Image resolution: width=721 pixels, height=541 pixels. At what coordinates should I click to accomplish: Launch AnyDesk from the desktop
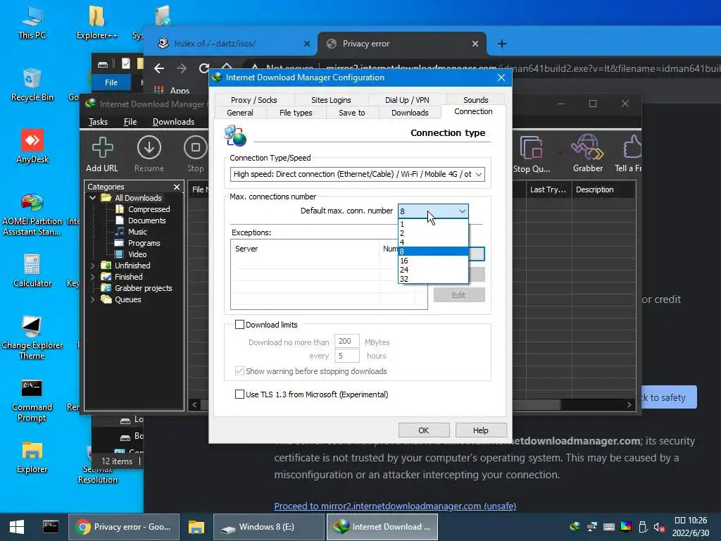[x=32, y=147]
